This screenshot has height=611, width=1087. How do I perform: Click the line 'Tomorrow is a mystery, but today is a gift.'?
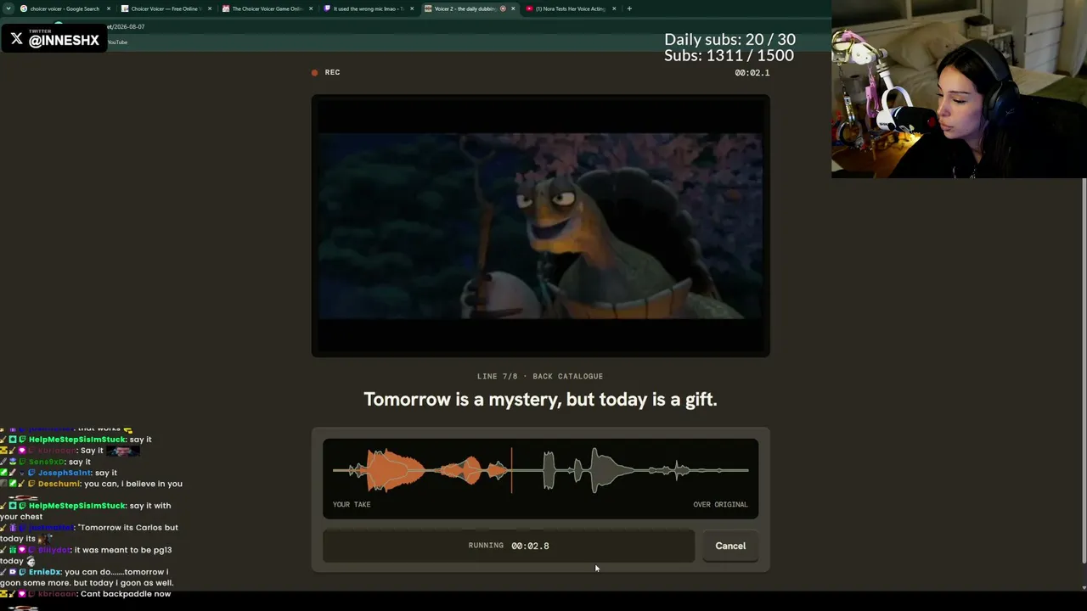pos(540,399)
